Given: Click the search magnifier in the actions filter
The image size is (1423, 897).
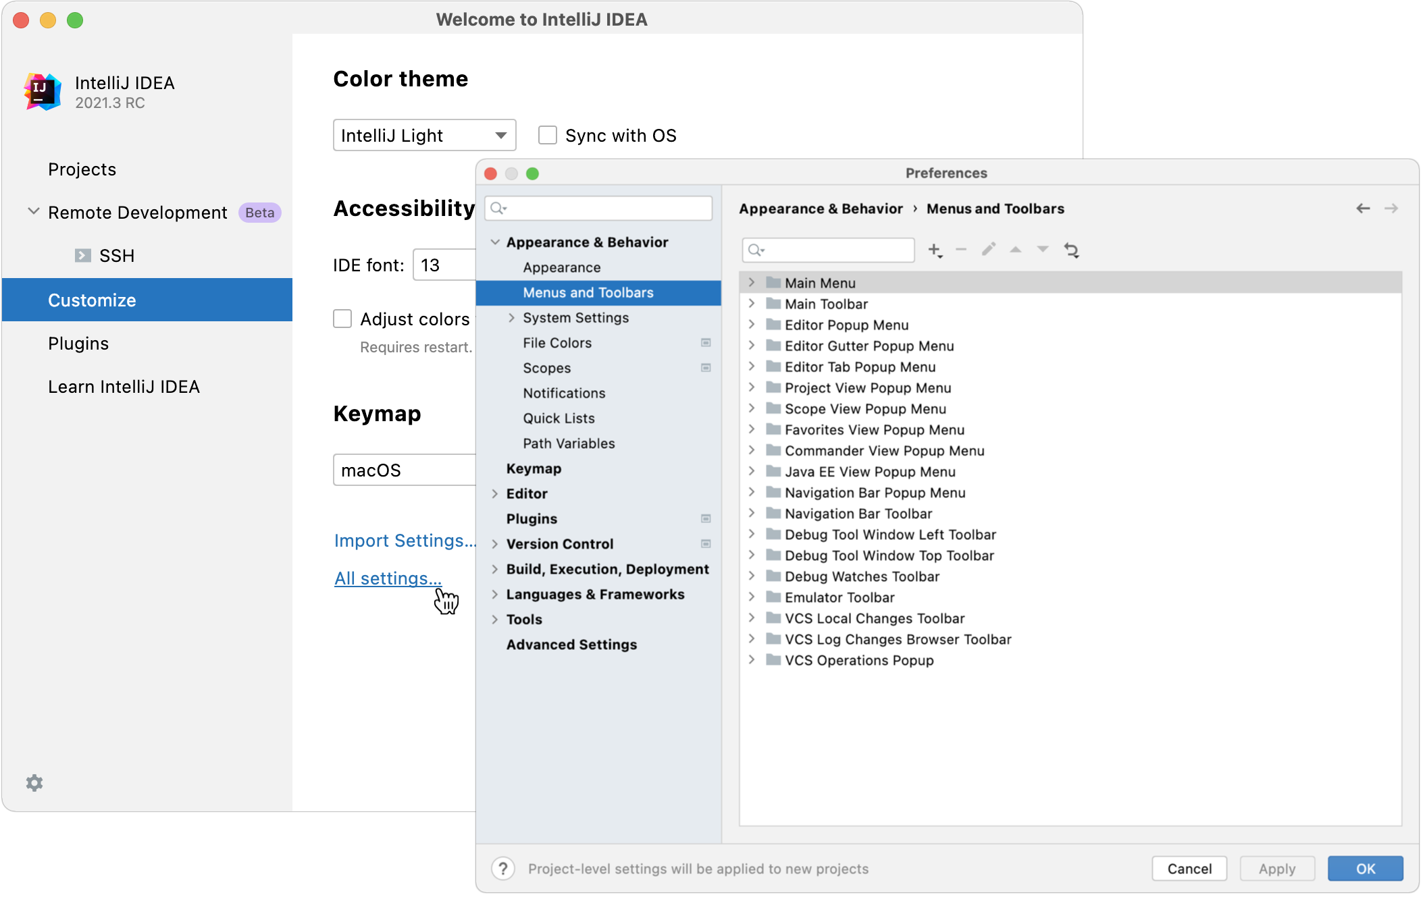Looking at the screenshot, I should (x=756, y=250).
